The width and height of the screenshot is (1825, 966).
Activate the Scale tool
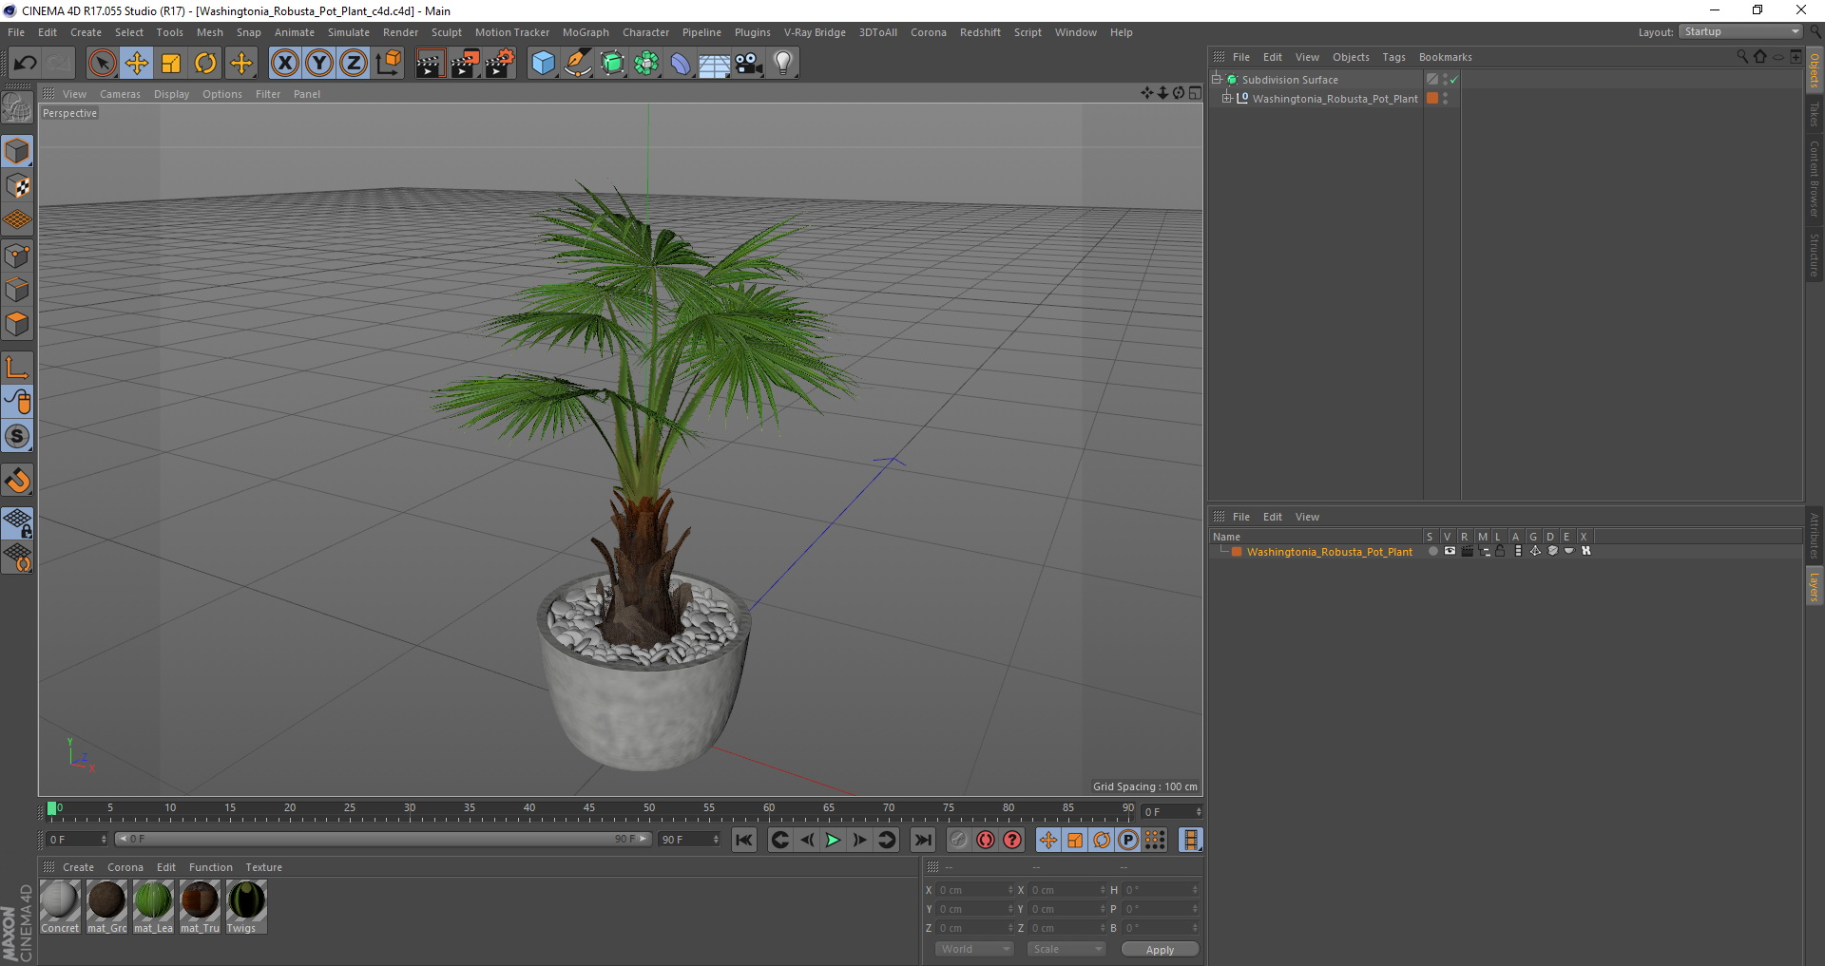(171, 64)
